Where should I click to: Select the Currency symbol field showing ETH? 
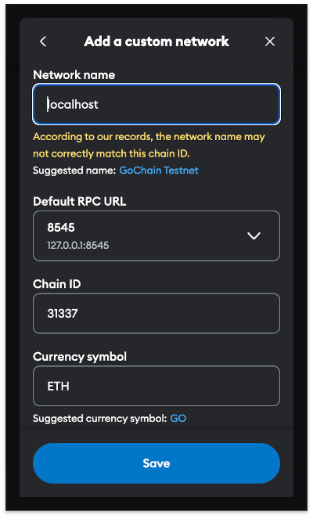click(156, 386)
